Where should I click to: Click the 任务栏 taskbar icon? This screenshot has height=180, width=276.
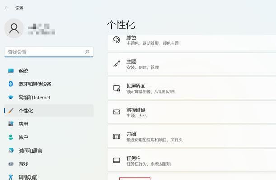(x=117, y=160)
